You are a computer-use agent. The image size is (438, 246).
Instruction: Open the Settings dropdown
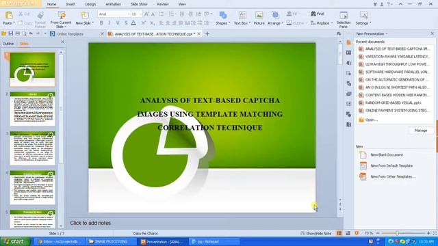tap(363, 18)
